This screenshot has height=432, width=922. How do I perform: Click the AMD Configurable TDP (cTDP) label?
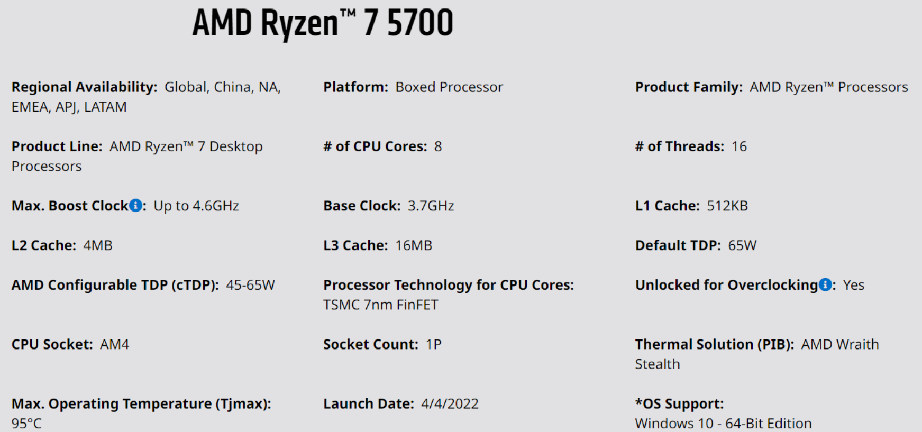(115, 285)
